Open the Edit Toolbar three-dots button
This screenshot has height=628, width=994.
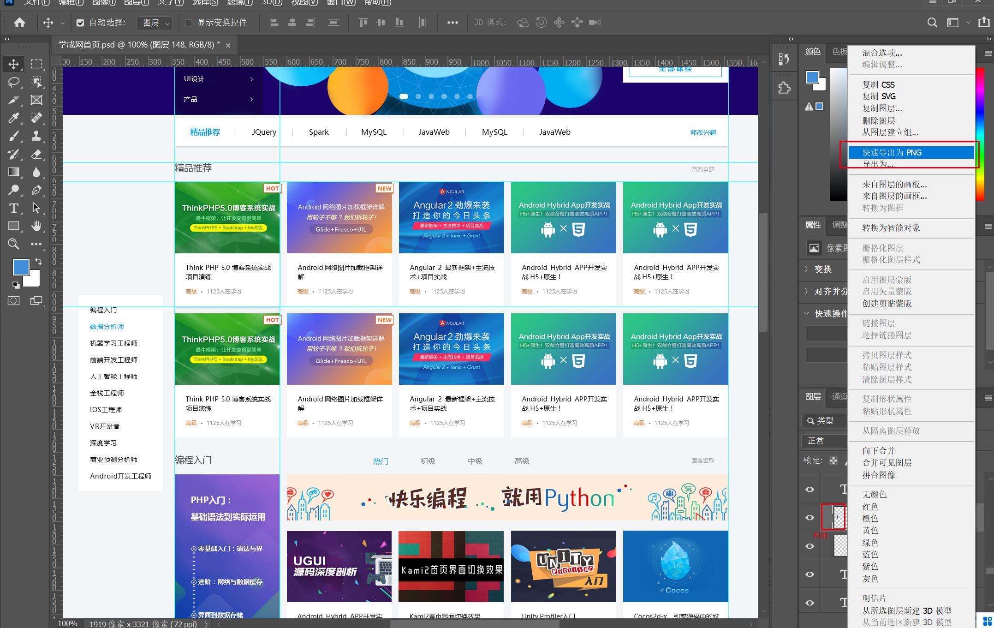[36, 244]
